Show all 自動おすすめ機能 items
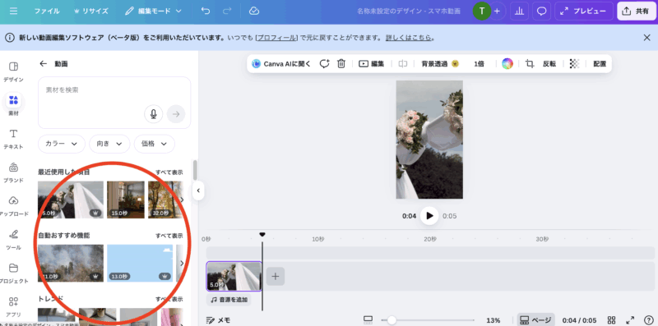 [169, 236]
